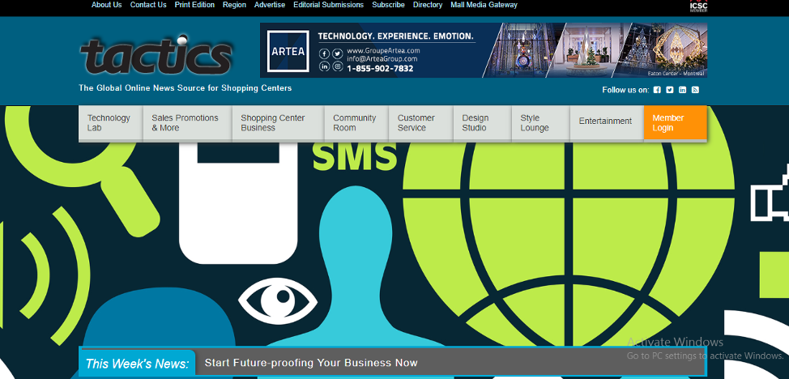This screenshot has width=789, height=379.
Task: Open the Twitter icon beside Follow us on
Action: tap(670, 90)
